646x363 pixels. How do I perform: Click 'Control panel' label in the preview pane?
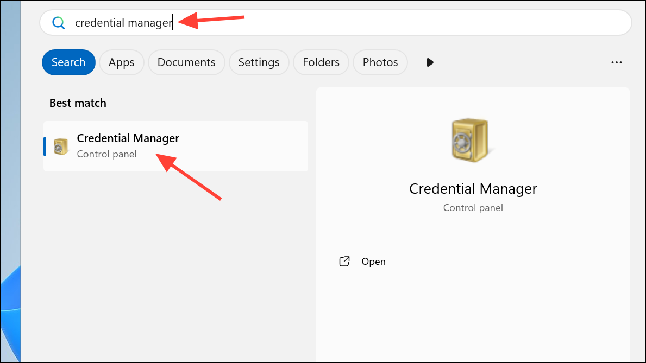coord(473,208)
